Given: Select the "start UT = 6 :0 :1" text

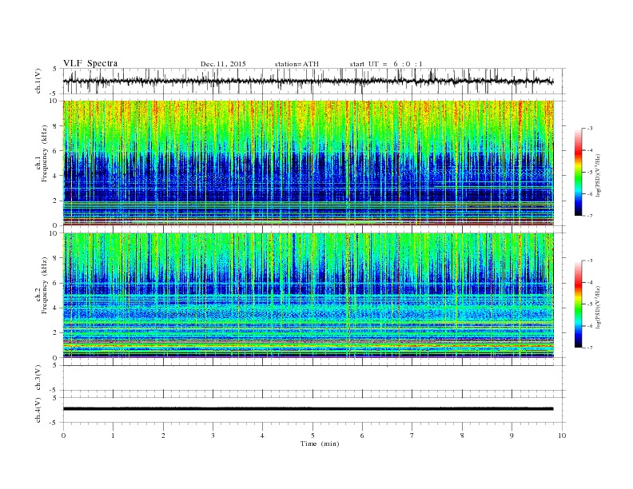Looking at the screenshot, I should tap(386, 64).
